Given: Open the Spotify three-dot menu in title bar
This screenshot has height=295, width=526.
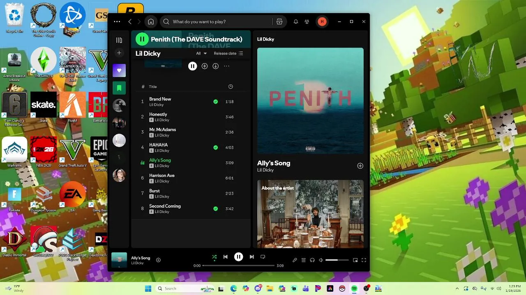Looking at the screenshot, I should [x=117, y=22].
